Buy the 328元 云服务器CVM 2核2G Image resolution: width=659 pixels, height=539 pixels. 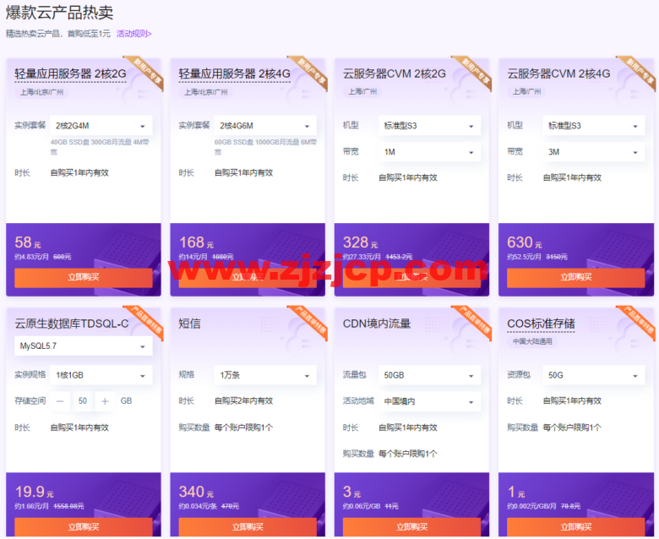412,278
